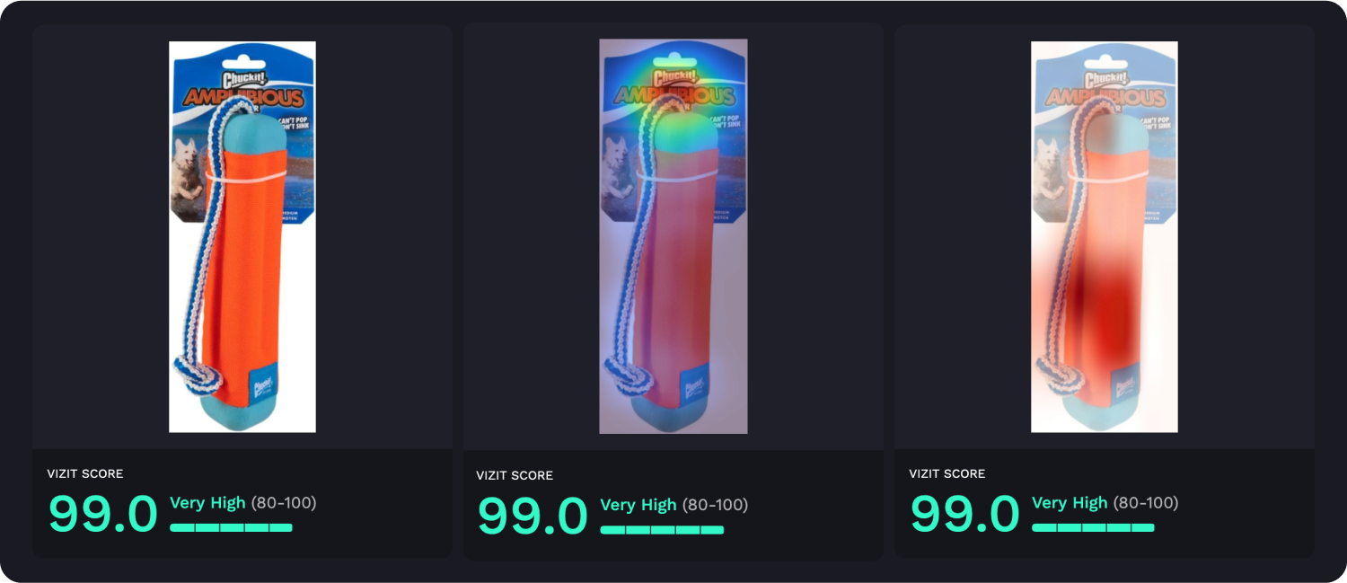This screenshot has height=583, width=1347.
Task: Click the Amphibious title on original packaging
Action: coord(244,98)
